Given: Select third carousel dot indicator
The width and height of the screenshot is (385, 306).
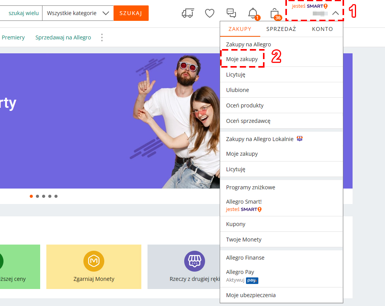Looking at the screenshot, I should coord(44,196).
